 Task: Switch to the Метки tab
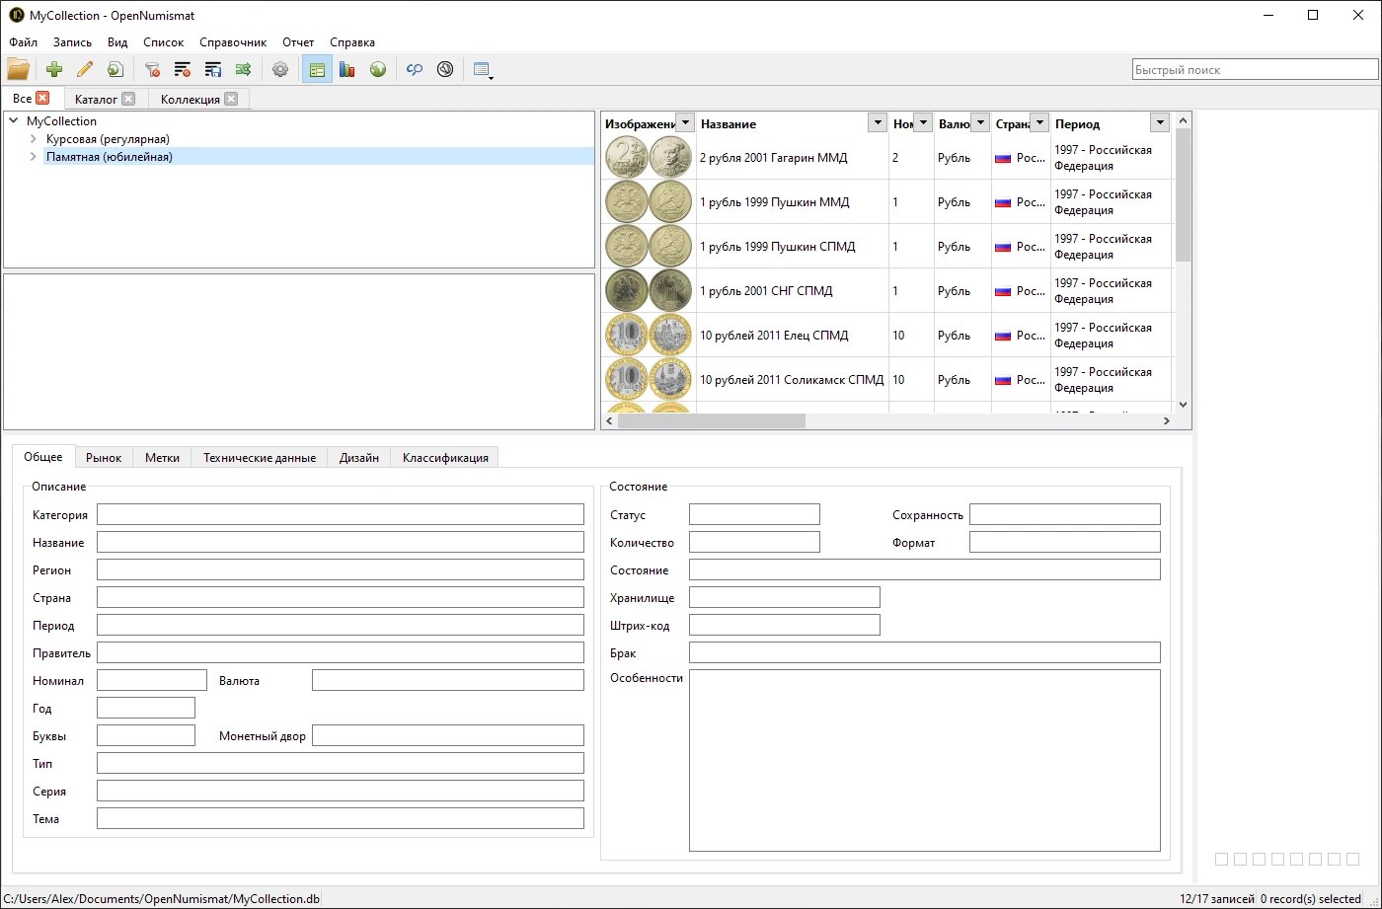162,458
